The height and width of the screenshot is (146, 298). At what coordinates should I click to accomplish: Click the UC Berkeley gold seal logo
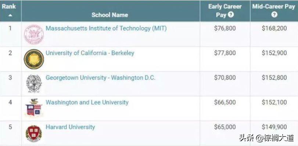coord(34,59)
